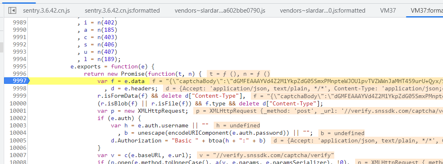
Task: Click 'return new Promise(function(t, n) {' code
Action: pos(142,74)
